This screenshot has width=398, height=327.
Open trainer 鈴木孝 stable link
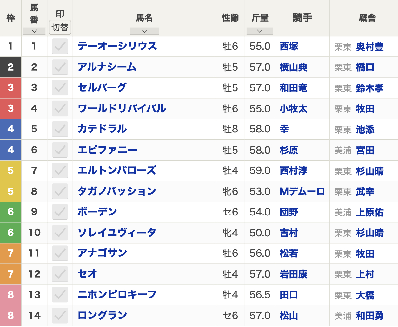[370, 88]
